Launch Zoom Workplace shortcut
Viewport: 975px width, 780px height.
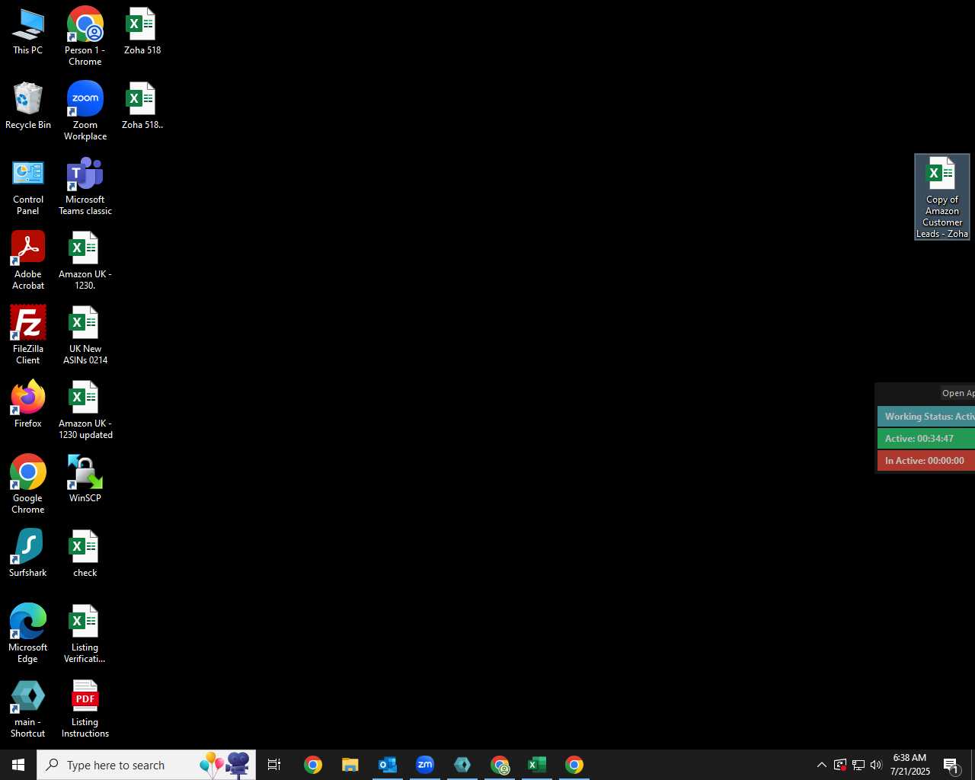(85, 111)
